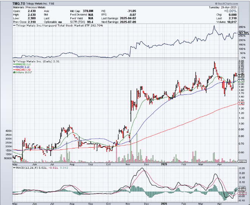Click the green EMA(20) legend line marker
The width and height of the screenshot is (250, 205).
click(x=14, y=65)
